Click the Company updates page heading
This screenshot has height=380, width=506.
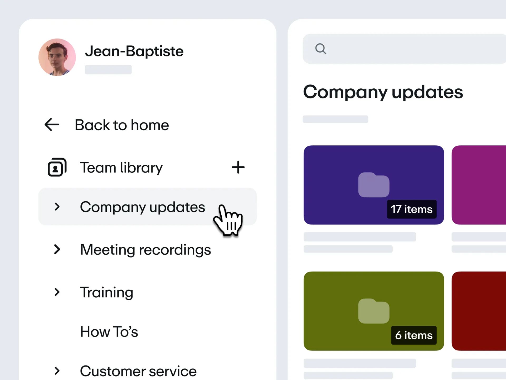coord(383,92)
